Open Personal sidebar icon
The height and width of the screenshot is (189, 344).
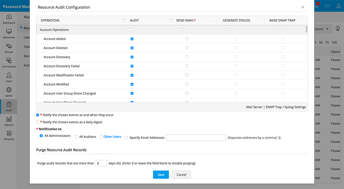pos(9,135)
